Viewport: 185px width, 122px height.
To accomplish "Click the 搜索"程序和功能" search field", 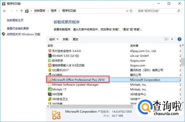I will click(x=156, y=11).
